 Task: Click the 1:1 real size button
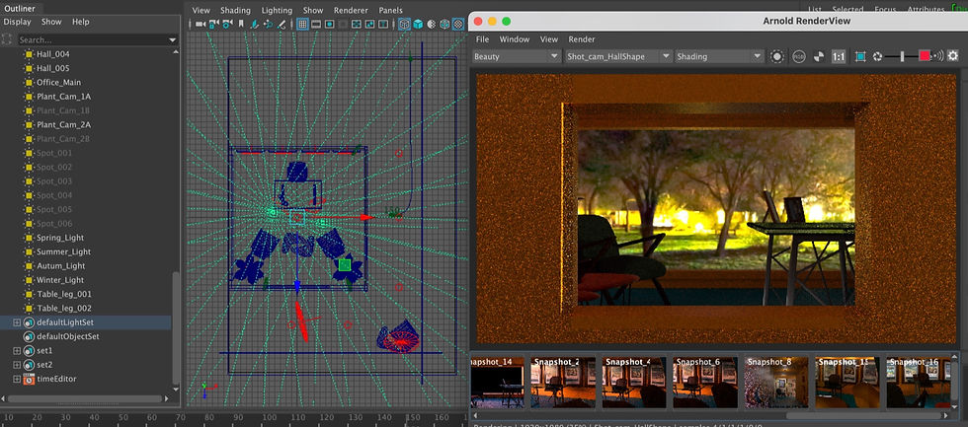[839, 56]
